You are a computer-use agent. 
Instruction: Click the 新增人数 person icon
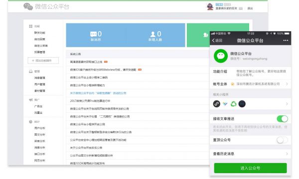pyautogui.click(x=153, y=34)
